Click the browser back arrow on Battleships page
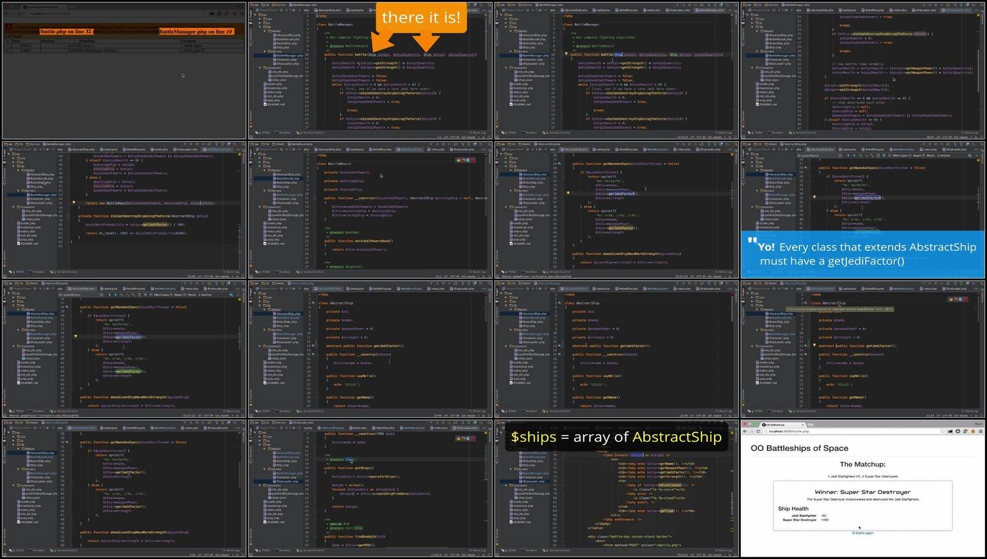The width and height of the screenshot is (987, 559). point(745,431)
